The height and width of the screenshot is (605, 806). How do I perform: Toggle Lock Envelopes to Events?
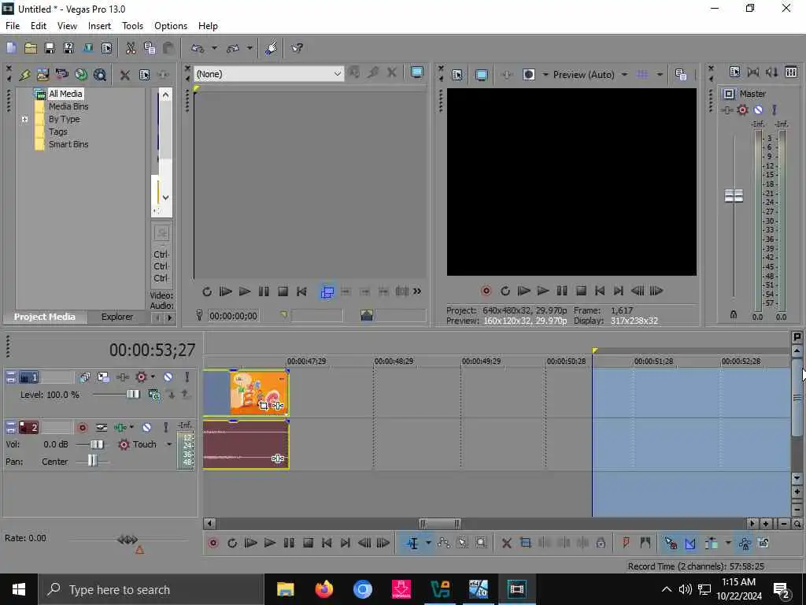(x=745, y=544)
